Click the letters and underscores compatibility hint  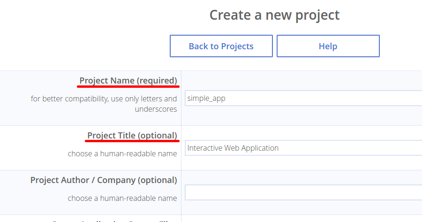(104, 104)
